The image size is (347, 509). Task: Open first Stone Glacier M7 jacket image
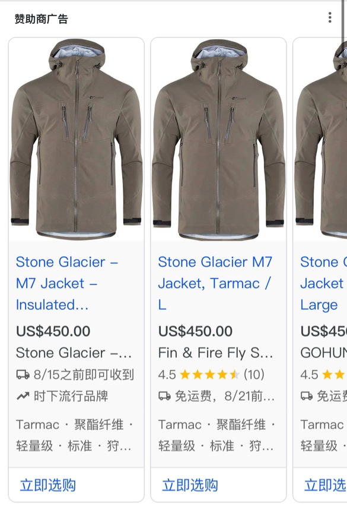click(76, 140)
